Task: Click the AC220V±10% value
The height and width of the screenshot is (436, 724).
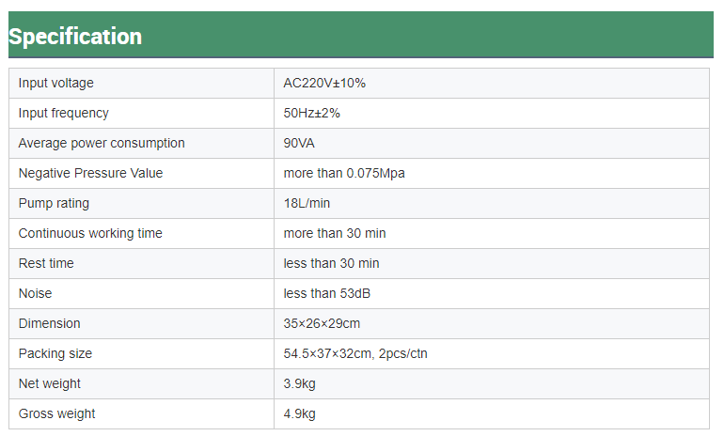Action: tap(324, 83)
